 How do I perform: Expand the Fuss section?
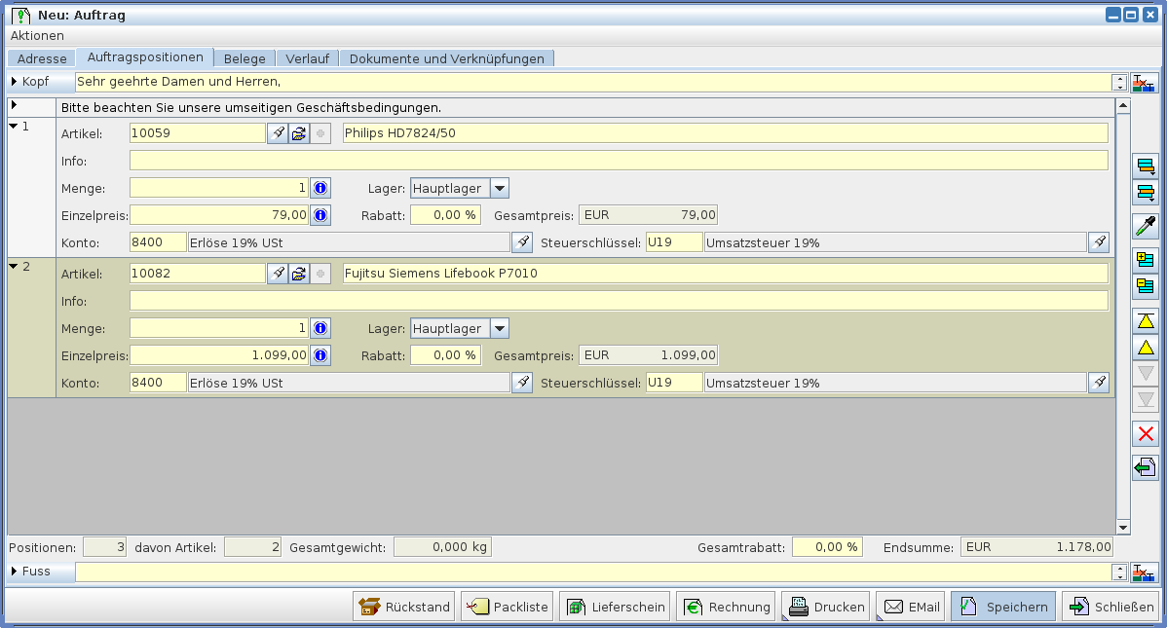pos(15,572)
